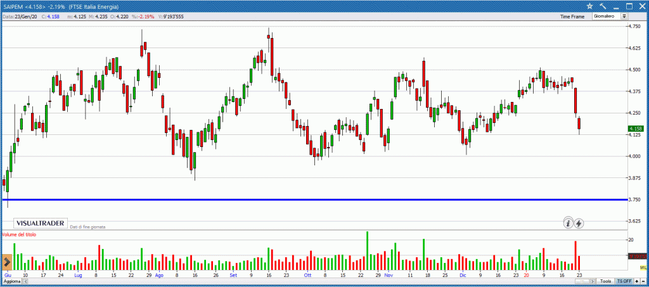Click the red volume value tag on axis
This screenshot has width=649, height=287.
click(x=636, y=256)
